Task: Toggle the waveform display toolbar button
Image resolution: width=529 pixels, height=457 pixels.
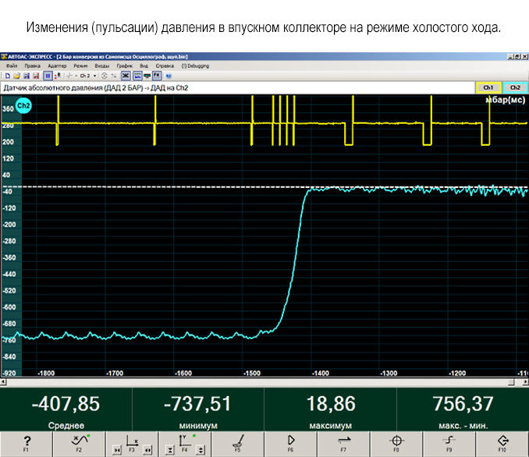Action: 137,76
